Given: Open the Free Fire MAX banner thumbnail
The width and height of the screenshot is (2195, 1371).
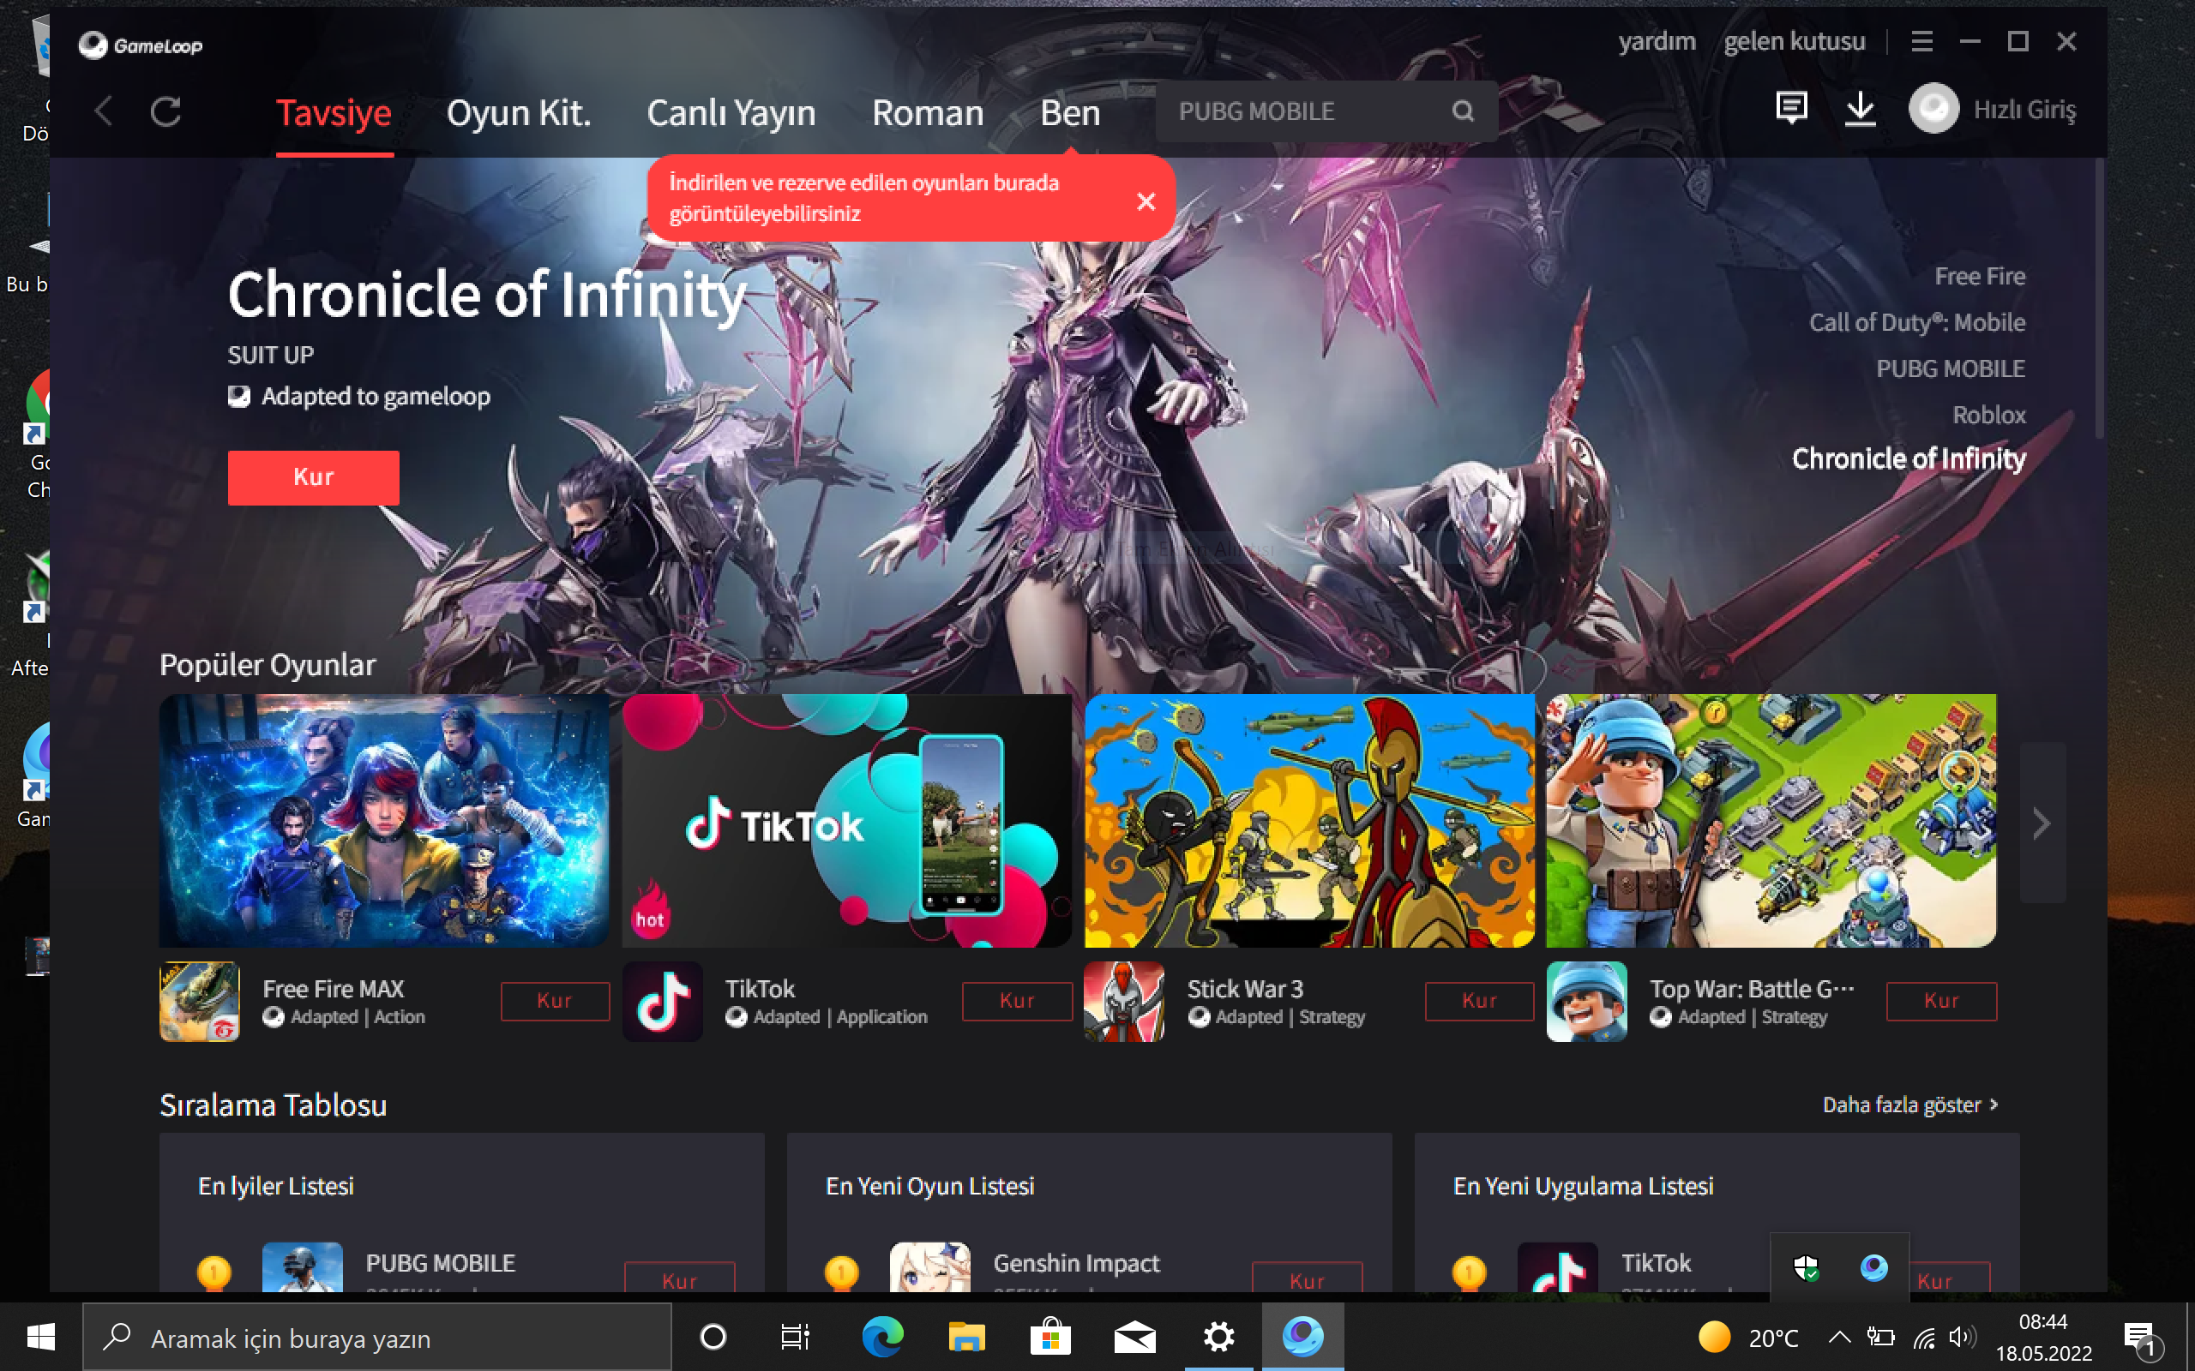Looking at the screenshot, I should pos(383,821).
